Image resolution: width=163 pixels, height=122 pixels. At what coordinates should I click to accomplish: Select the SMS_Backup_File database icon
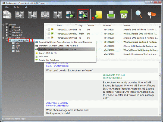coord(10,40)
